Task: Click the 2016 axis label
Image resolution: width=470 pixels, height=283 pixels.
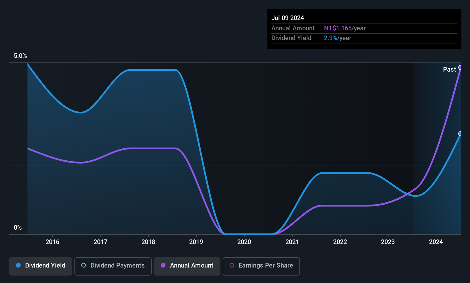Action: coord(52,242)
